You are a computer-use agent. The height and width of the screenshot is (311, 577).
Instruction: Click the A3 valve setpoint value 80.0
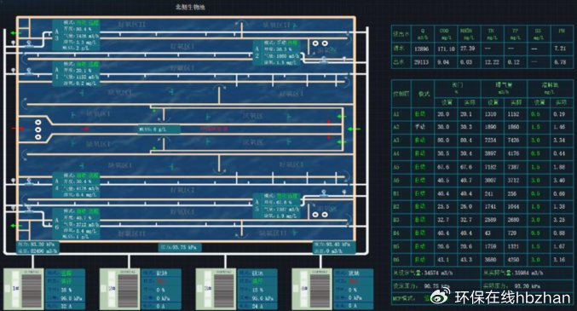(x=443, y=141)
